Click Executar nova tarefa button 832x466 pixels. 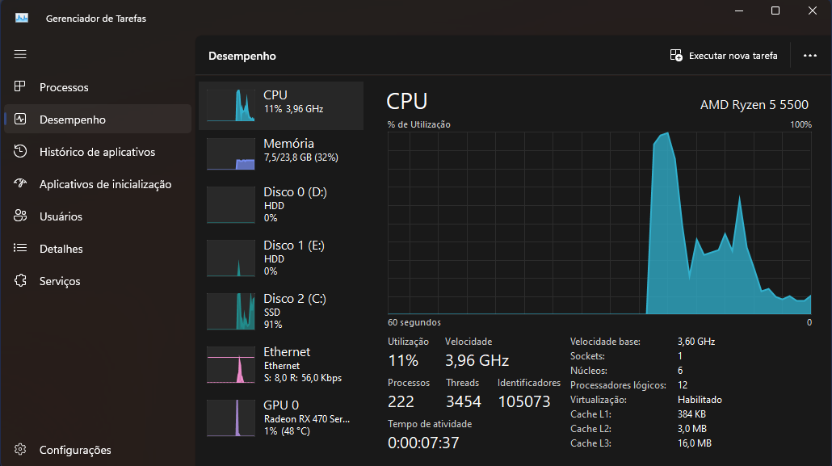pos(724,55)
